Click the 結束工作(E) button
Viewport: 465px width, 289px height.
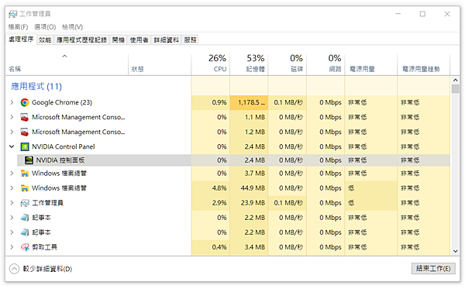433,269
